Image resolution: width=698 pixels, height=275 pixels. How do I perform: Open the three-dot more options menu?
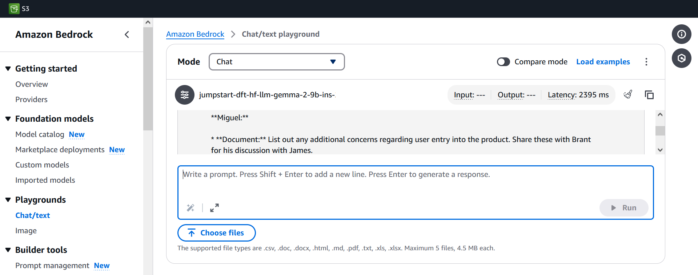(x=646, y=62)
